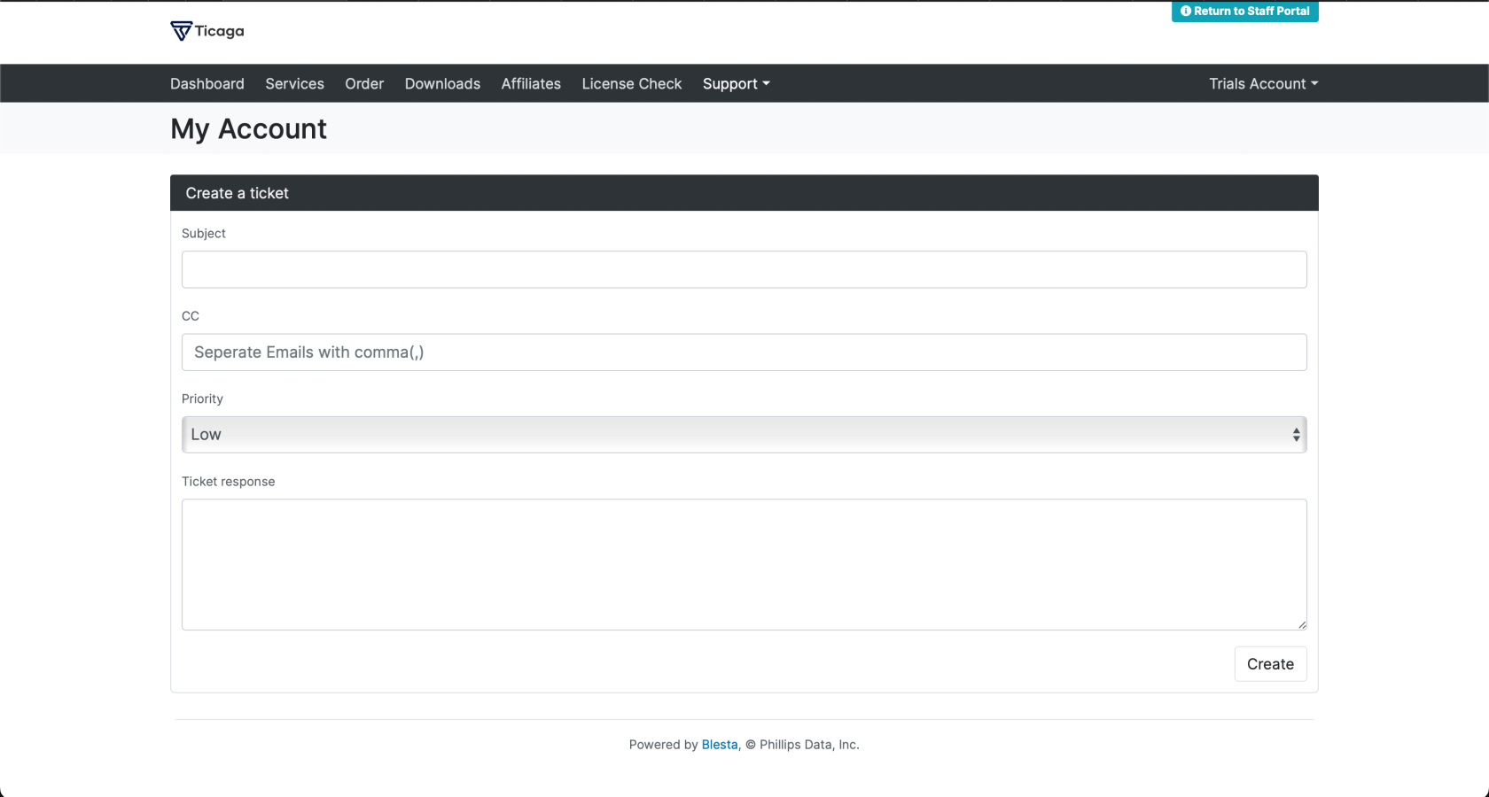Go to Services page
The height and width of the screenshot is (797, 1489).
(294, 83)
